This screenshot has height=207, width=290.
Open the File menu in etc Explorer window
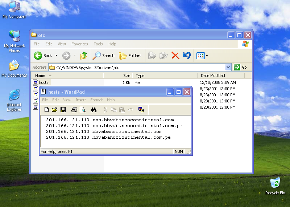pos(37,44)
